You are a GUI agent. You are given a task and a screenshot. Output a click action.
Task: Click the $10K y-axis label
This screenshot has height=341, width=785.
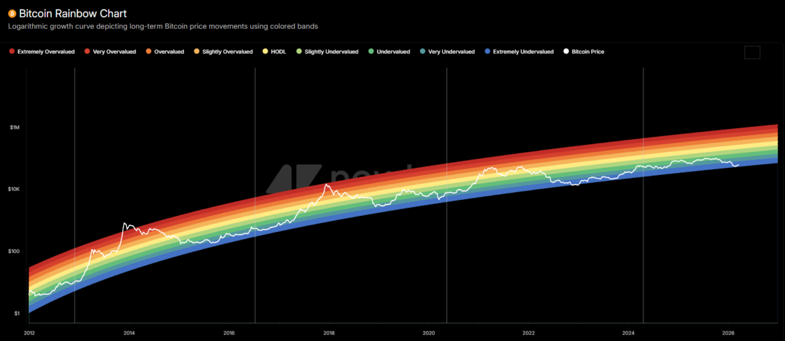click(14, 189)
